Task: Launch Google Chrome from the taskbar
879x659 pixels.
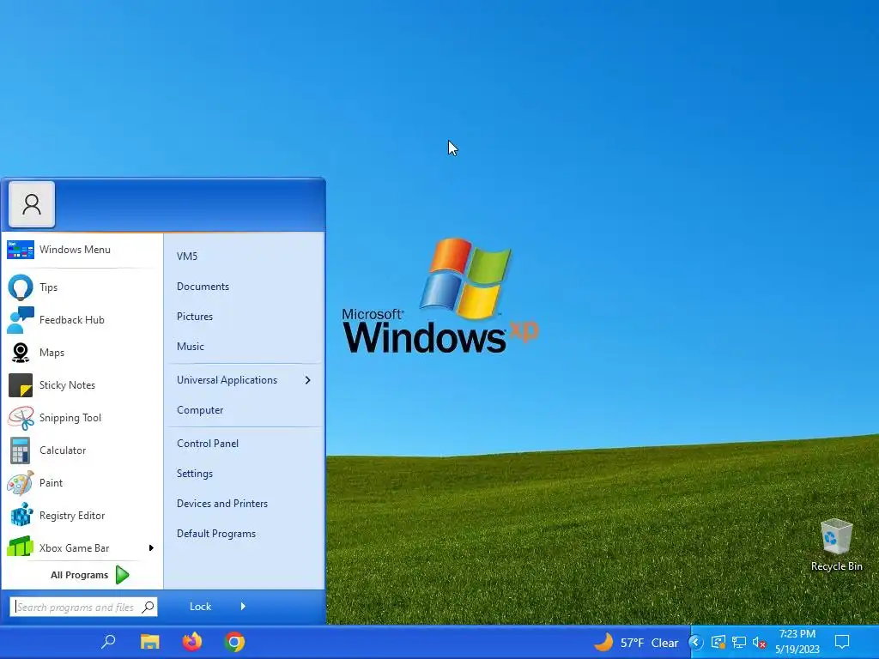Action: click(x=234, y=642)
